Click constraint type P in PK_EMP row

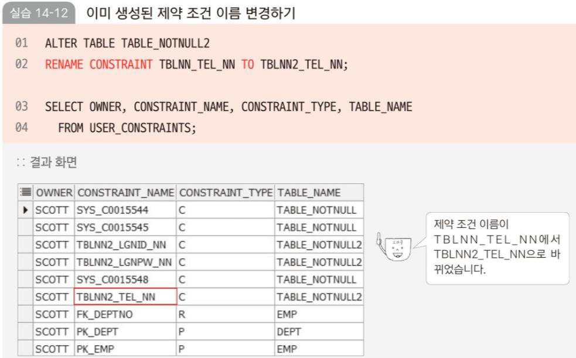(x=226, y=349)
